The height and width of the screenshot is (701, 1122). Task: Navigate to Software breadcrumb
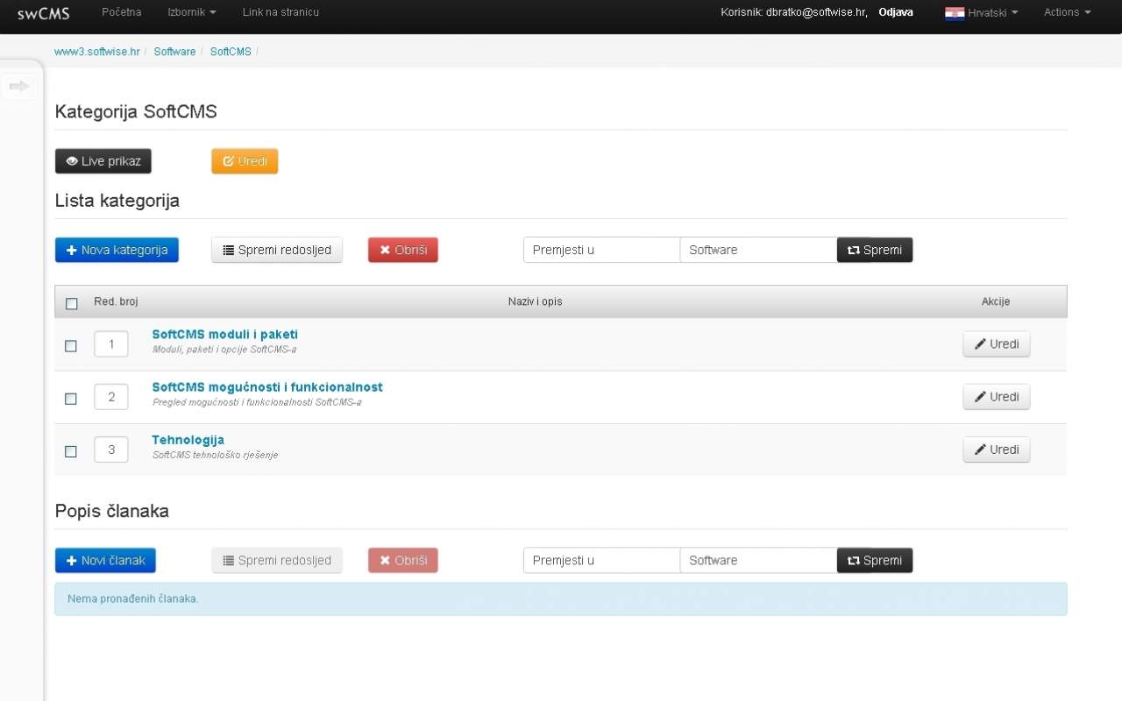[174, 52]
